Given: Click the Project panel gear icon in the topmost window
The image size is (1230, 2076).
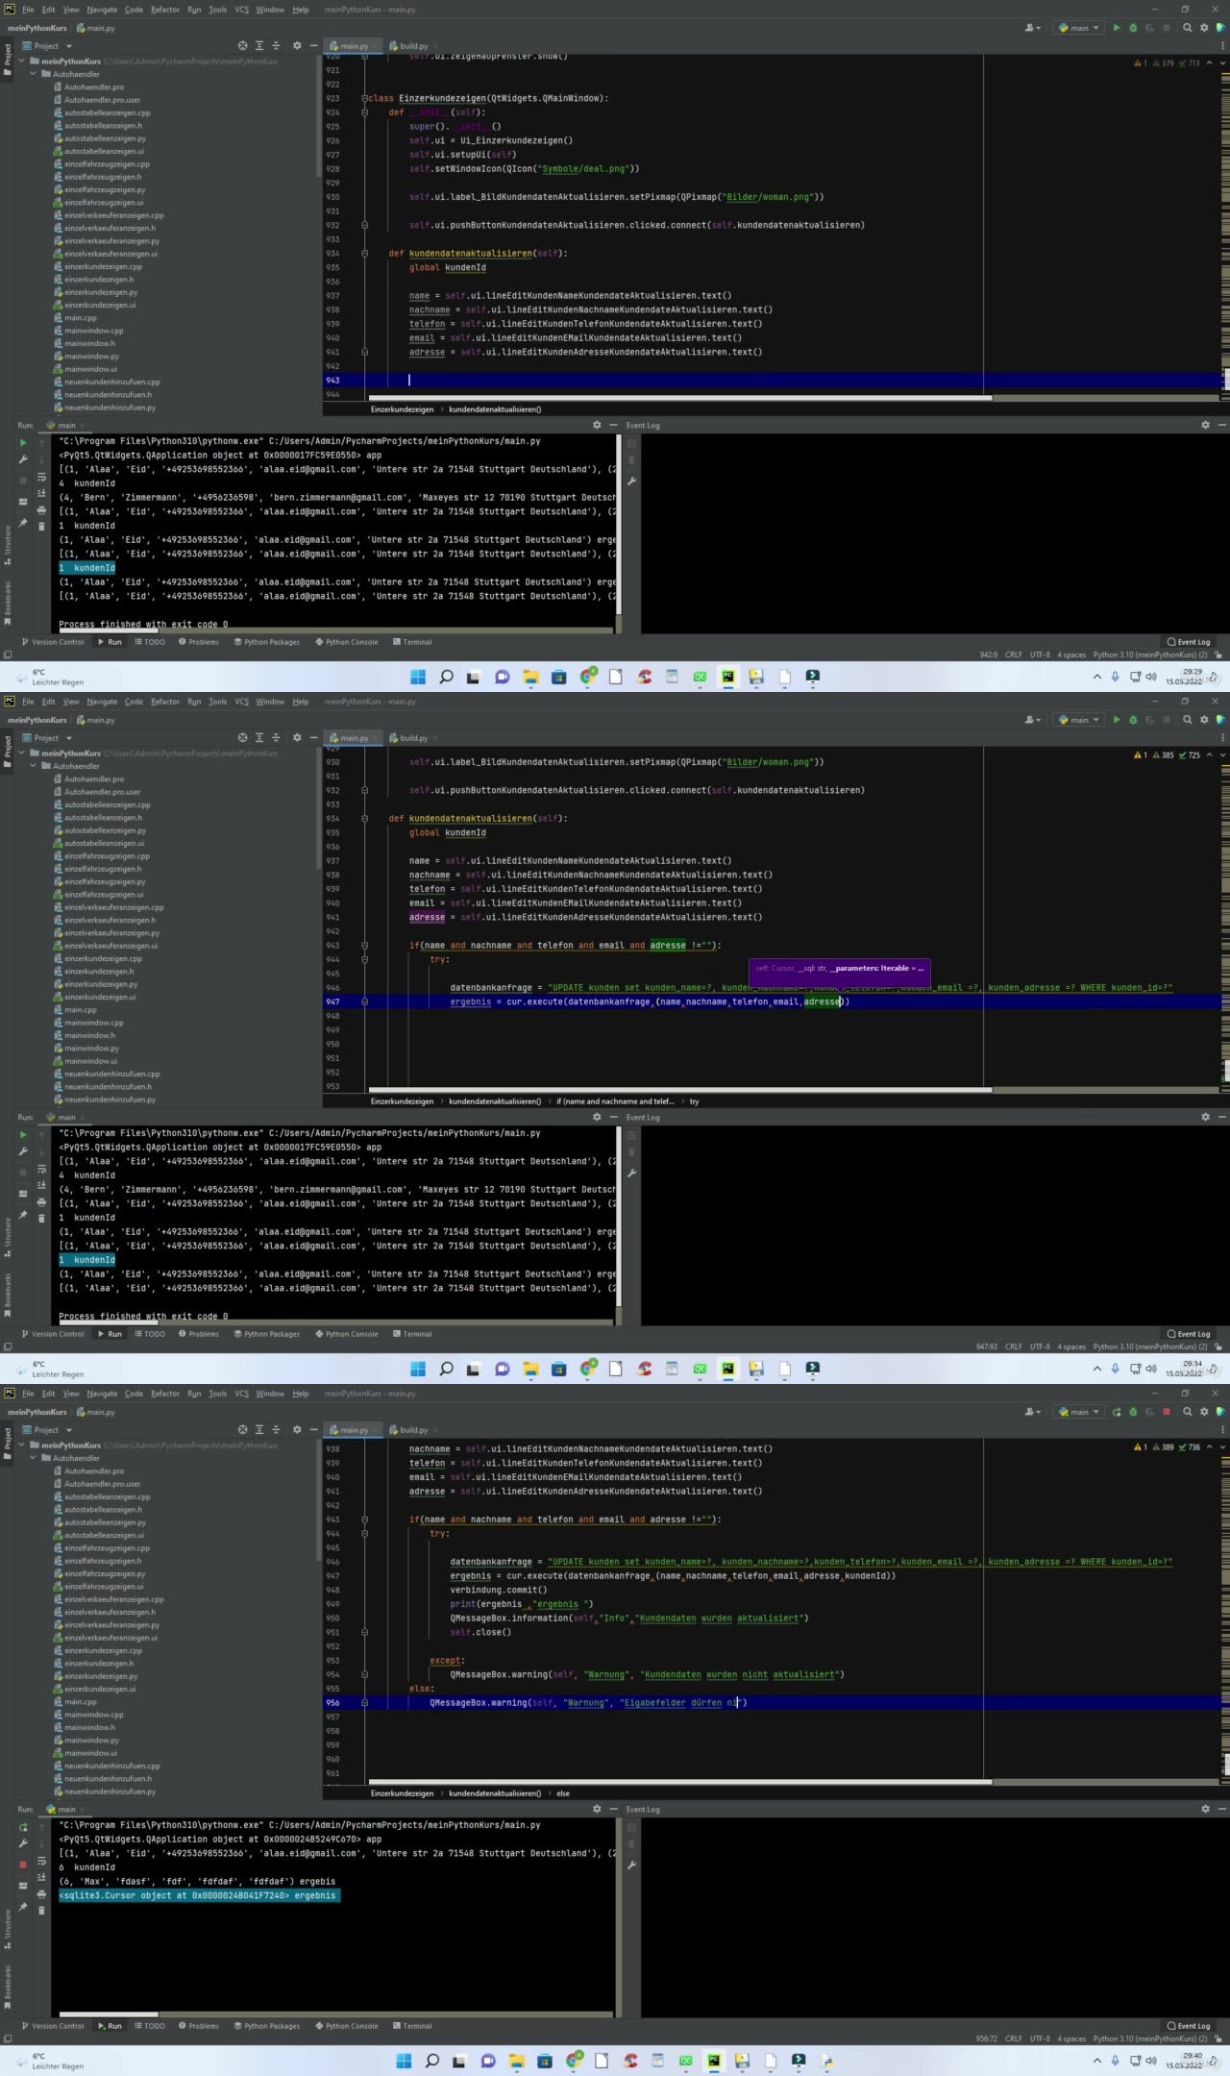Looking at the screenshot, I should 297,46.
